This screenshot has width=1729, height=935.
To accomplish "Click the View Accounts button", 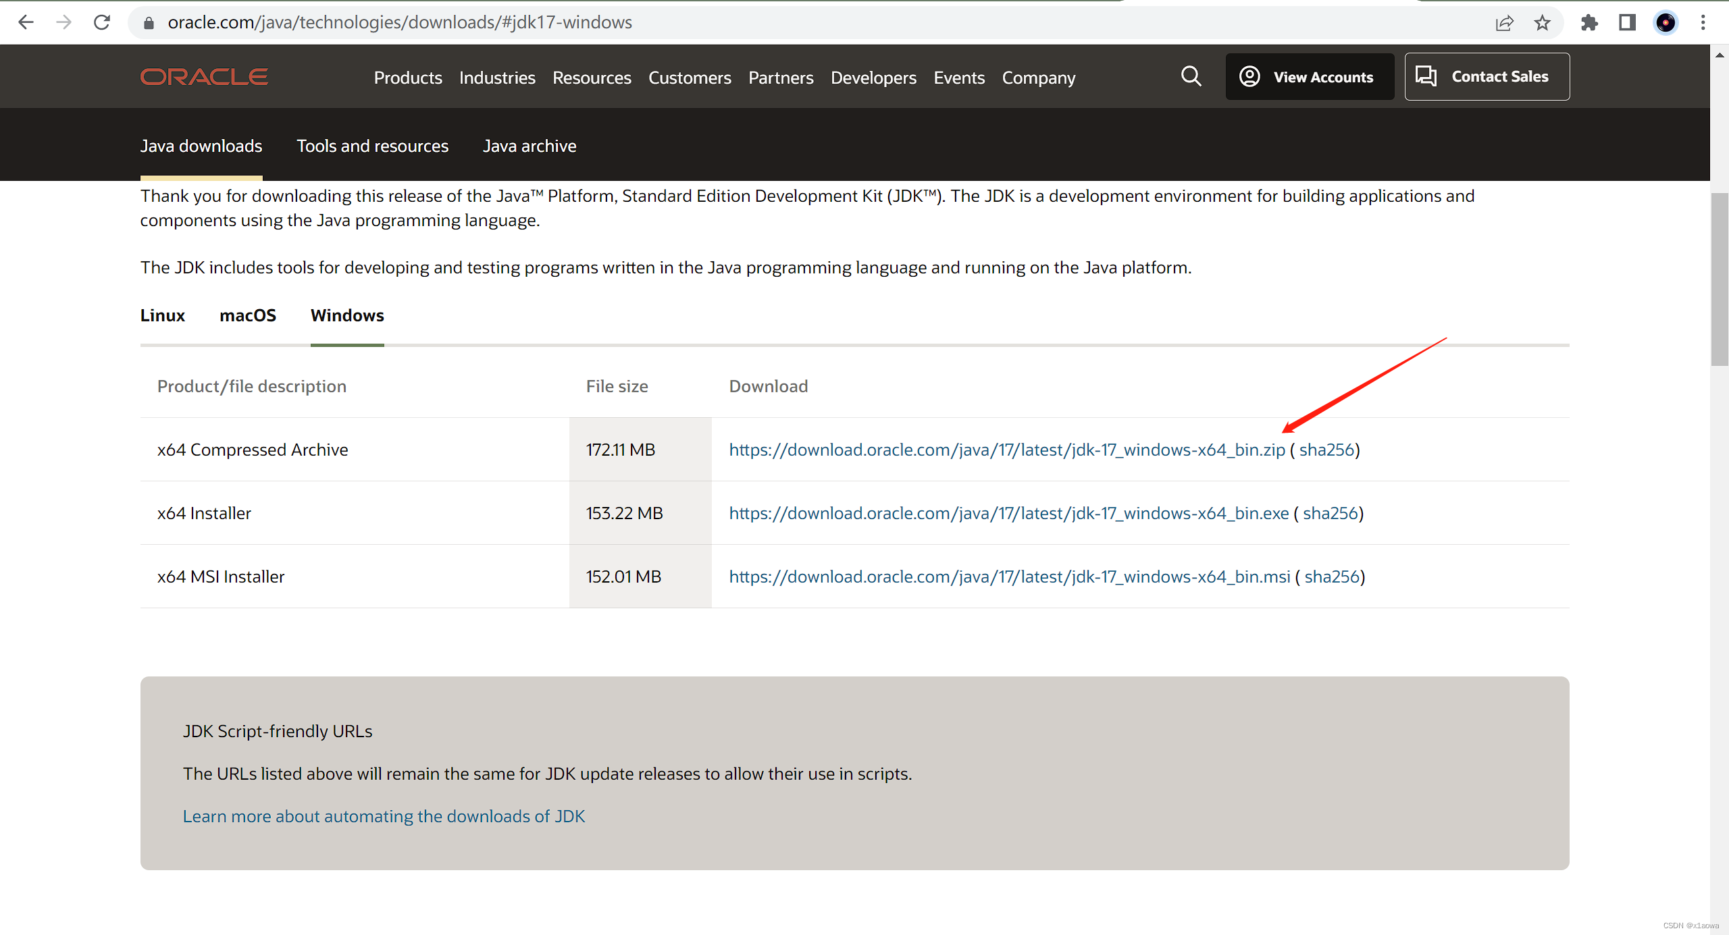I will coord(1309,77).
